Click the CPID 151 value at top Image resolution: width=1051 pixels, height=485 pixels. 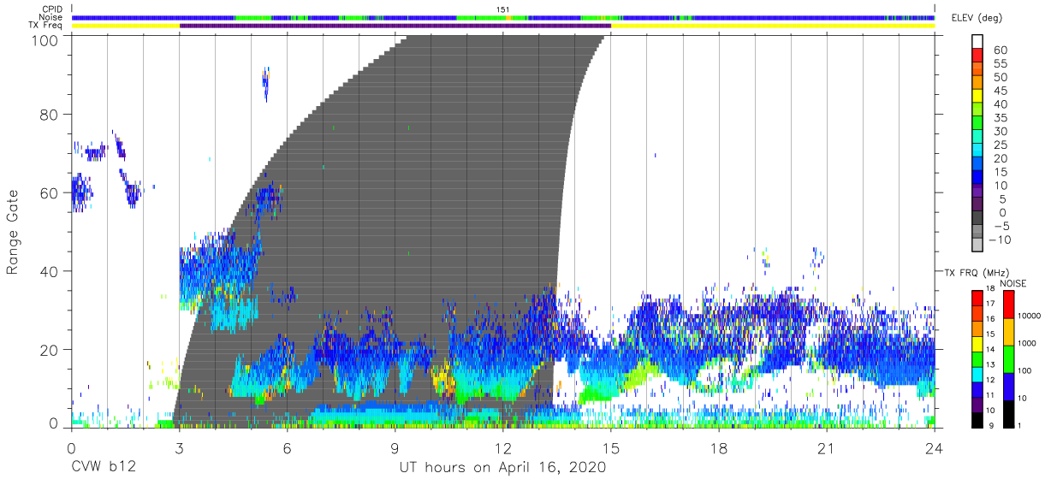pos(503,9)
